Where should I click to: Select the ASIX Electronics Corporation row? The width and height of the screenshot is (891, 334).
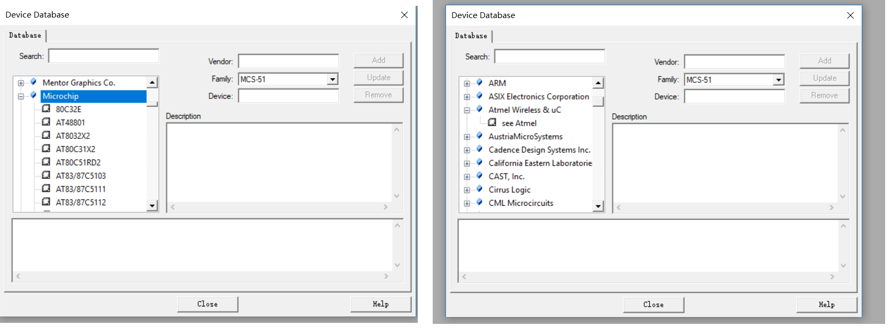(x=539, y=97)
